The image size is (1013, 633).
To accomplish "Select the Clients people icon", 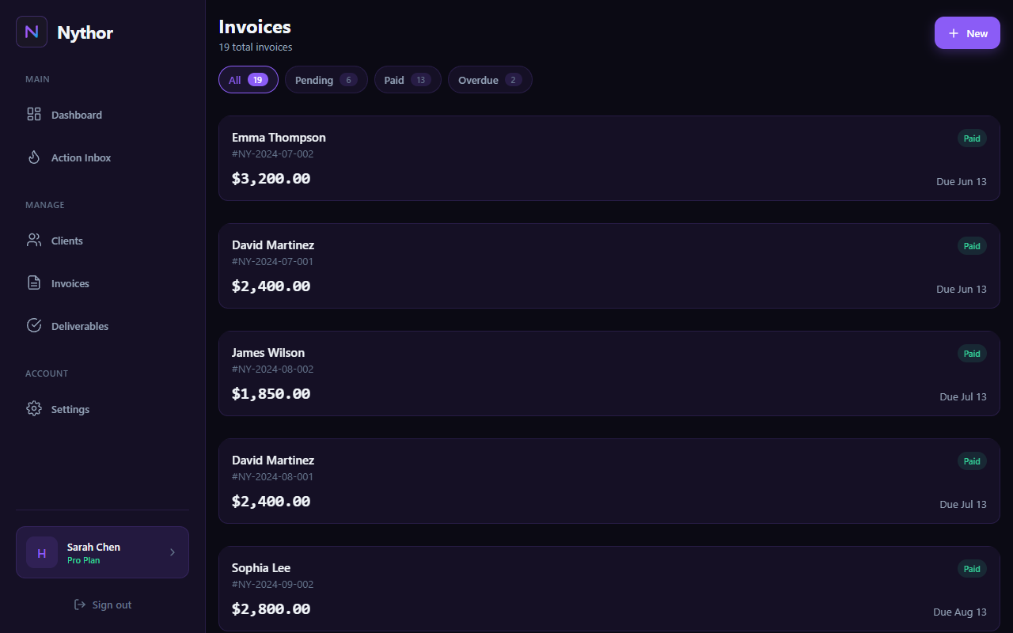I will coord(33,240).
